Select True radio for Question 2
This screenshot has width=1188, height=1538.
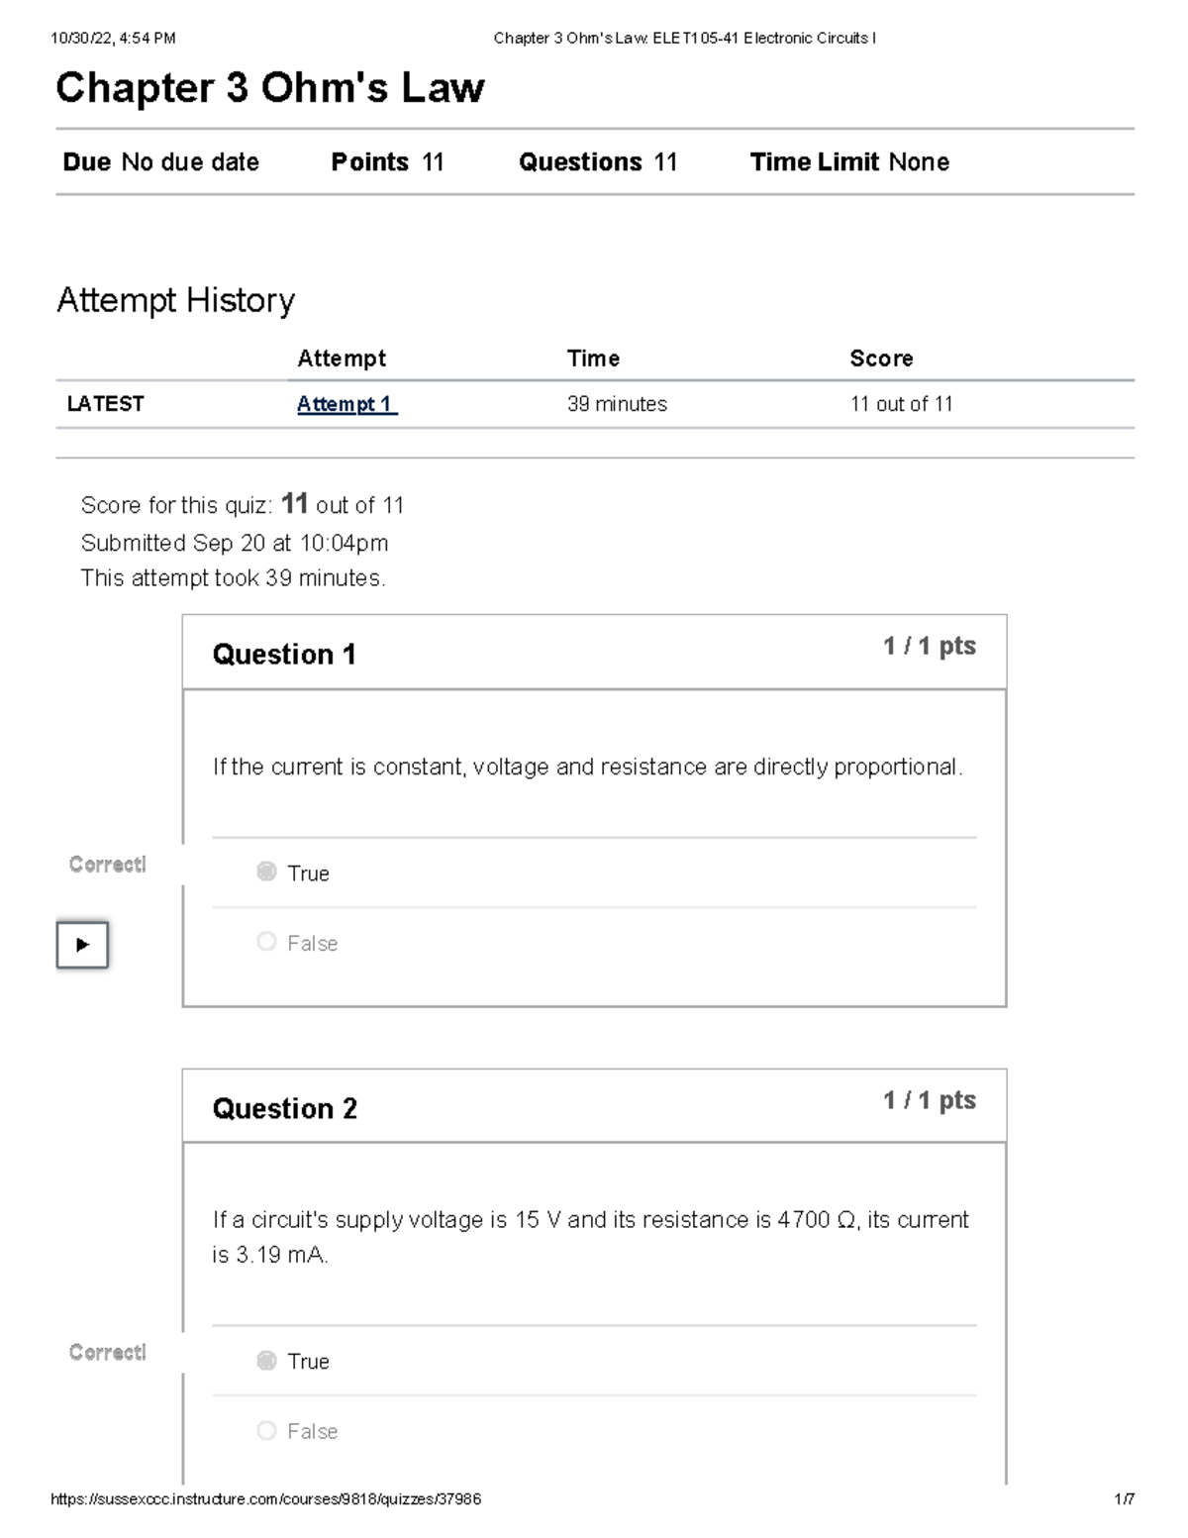click(266, 1360)
